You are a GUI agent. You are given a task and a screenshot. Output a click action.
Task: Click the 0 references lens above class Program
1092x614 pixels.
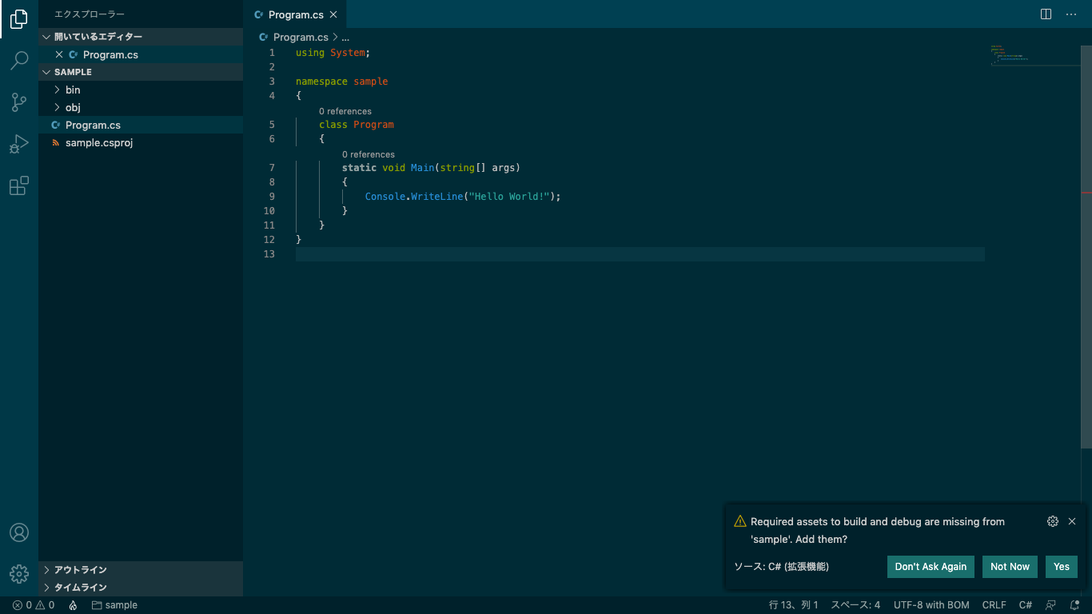(345, 111)
